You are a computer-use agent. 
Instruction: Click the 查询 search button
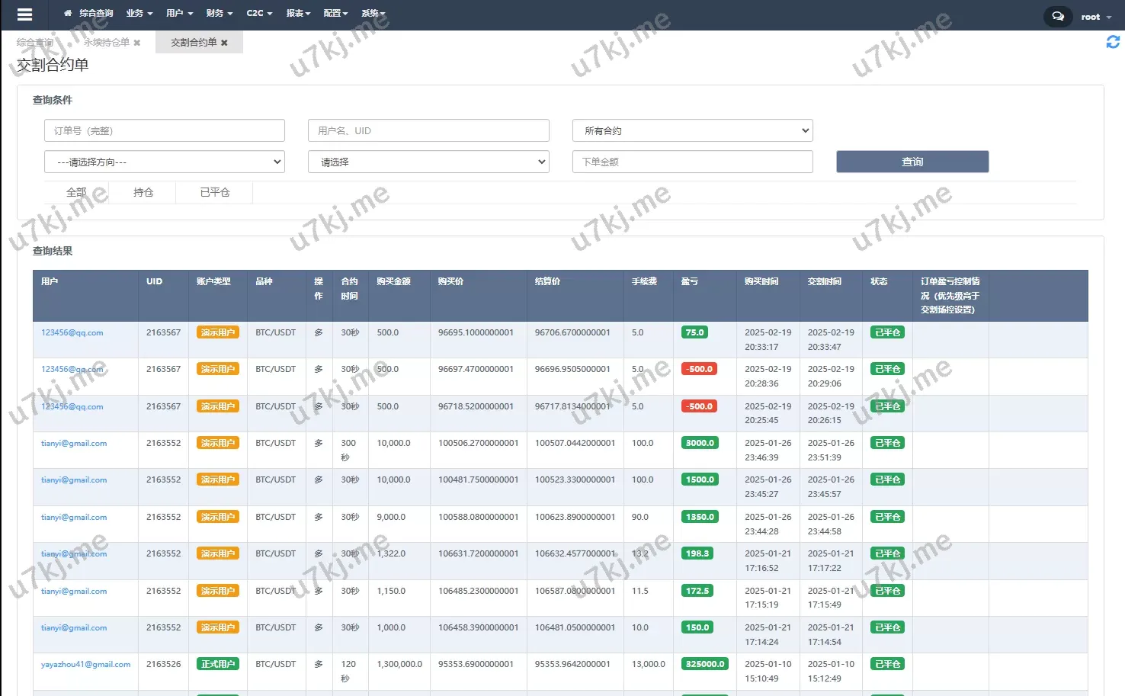point(912,162)
